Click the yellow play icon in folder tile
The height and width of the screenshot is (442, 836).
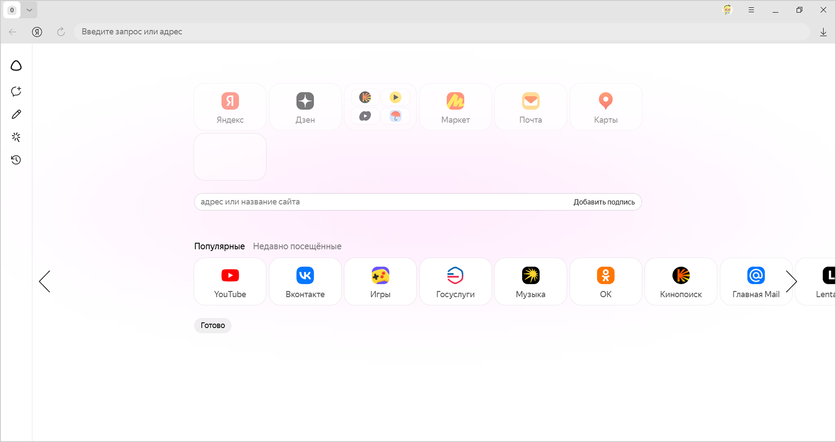tap(396, 97)
